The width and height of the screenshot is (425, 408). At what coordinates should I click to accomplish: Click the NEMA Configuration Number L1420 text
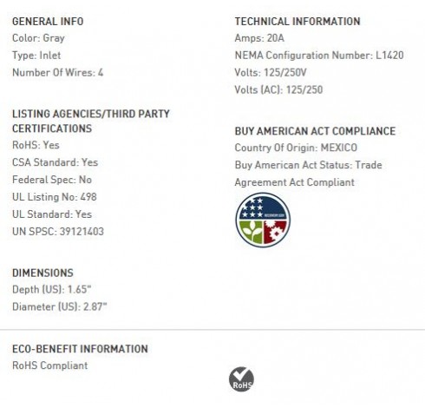[x=319, y=56]
